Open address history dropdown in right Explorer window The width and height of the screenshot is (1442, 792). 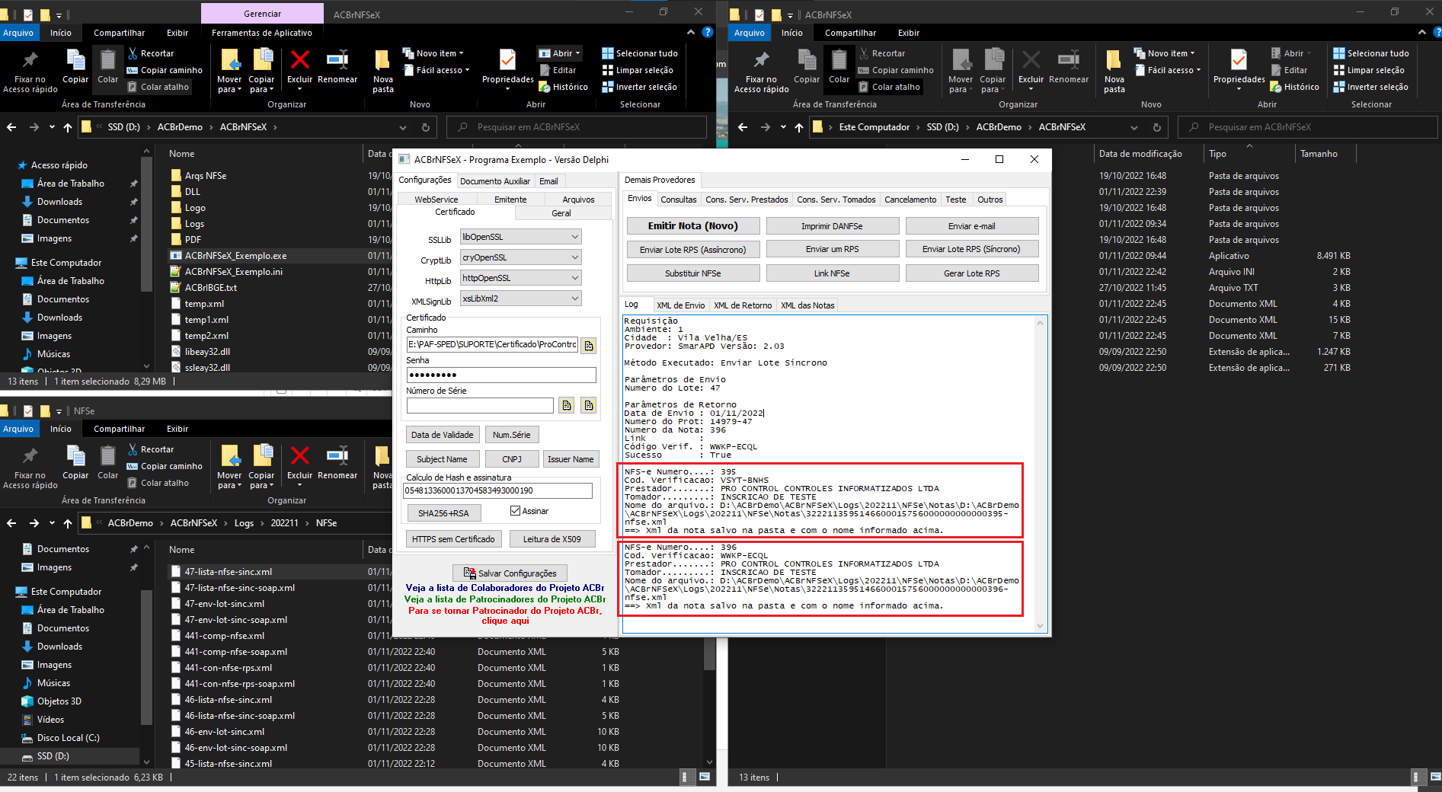click(1134, 127)
